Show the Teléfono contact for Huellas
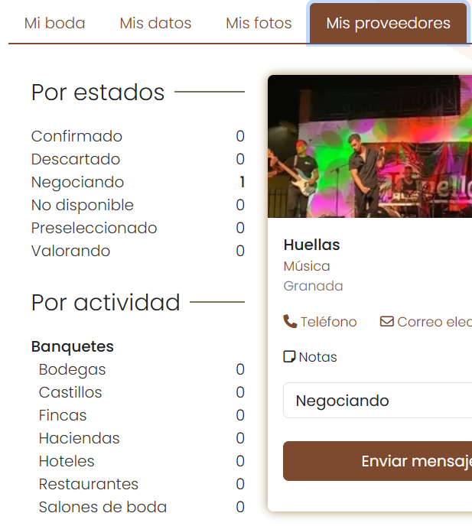 click(x=328, y=322)
